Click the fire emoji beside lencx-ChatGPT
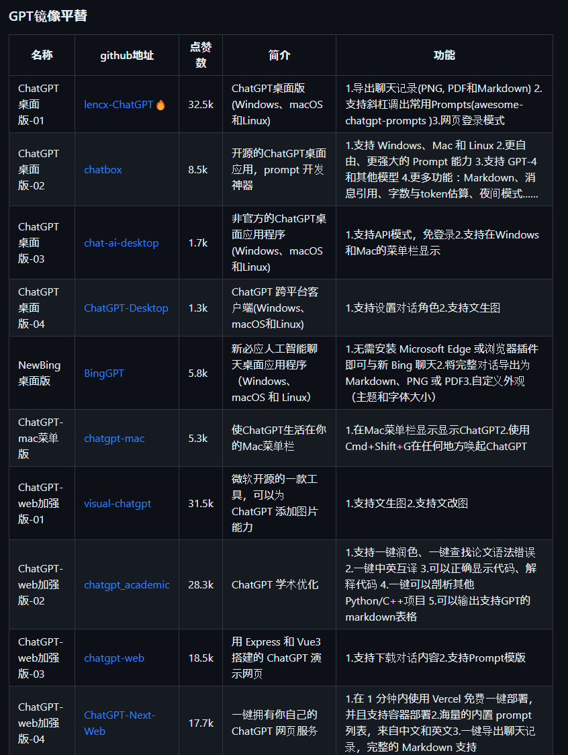This screenshot has height=755, width=568. pos(160,105)
